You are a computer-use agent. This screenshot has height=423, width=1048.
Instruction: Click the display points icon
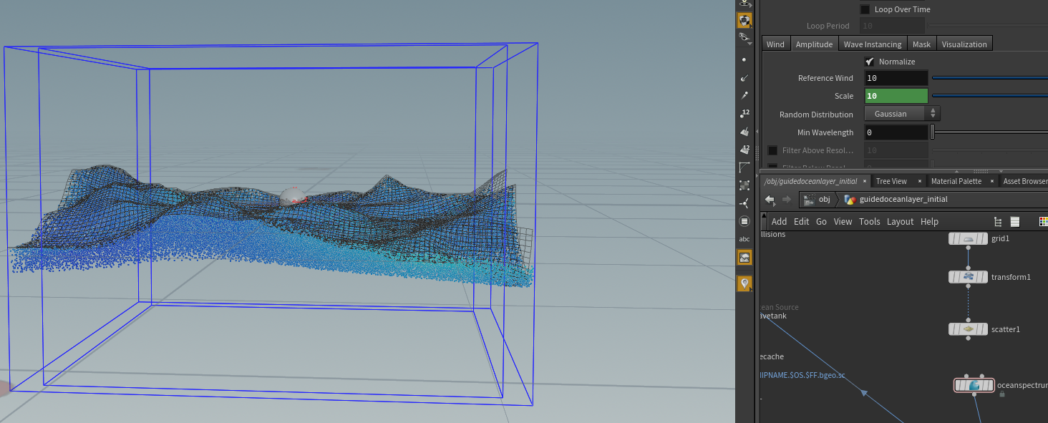coord(744,60)
